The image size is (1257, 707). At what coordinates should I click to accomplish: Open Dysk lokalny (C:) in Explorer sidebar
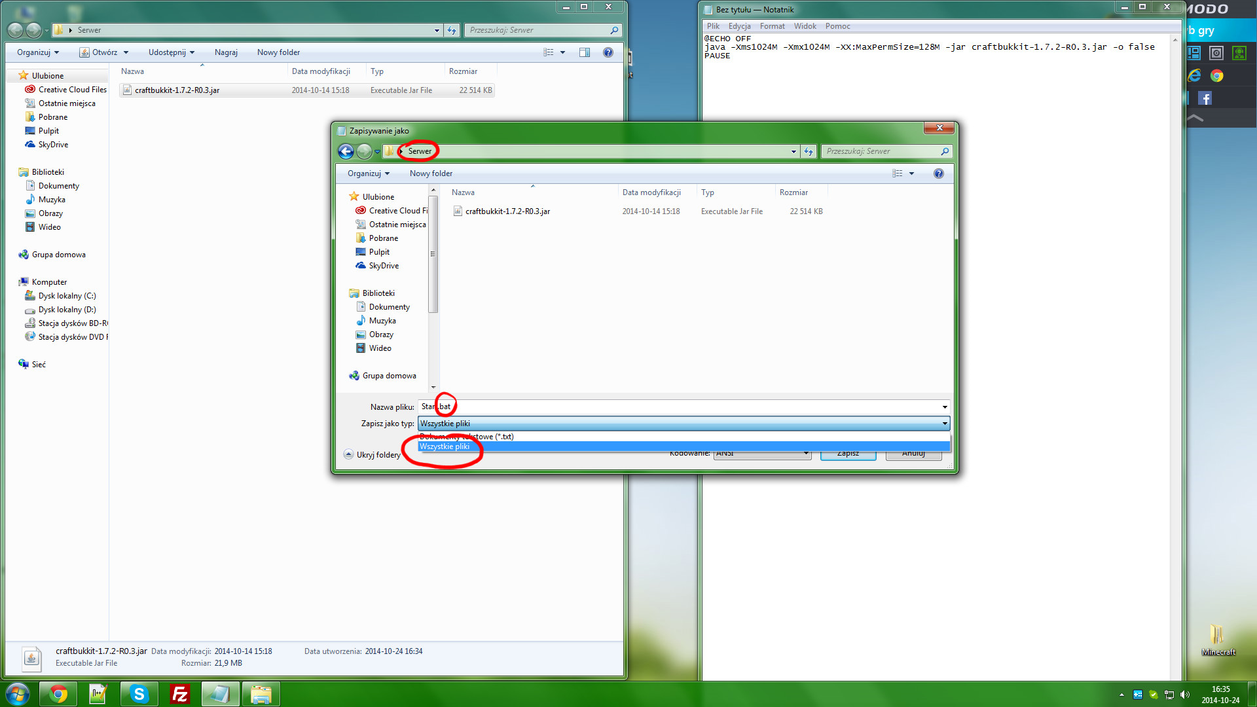(x=60, y=296)
